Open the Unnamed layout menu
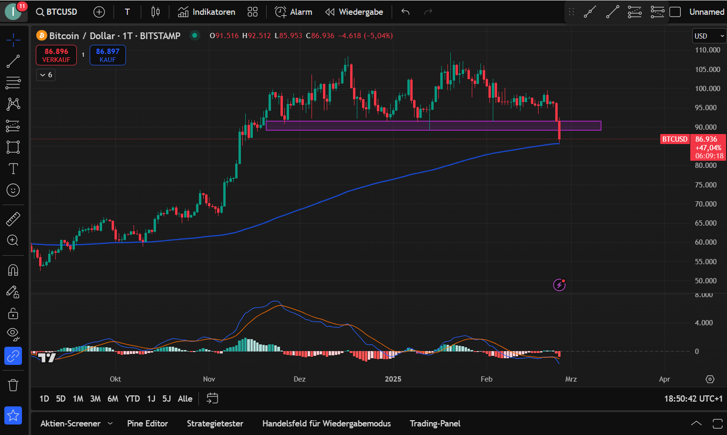Viewport: 727px width, 435px height. 706,12
